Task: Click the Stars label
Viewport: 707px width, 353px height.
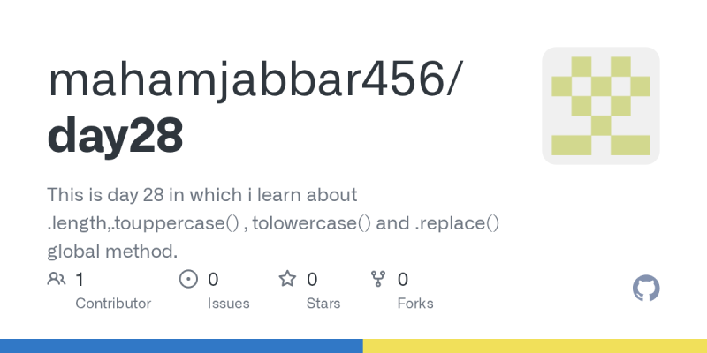Action: tap(323, 304)
